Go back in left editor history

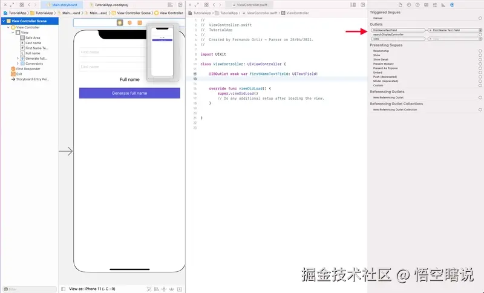[29, 5]
